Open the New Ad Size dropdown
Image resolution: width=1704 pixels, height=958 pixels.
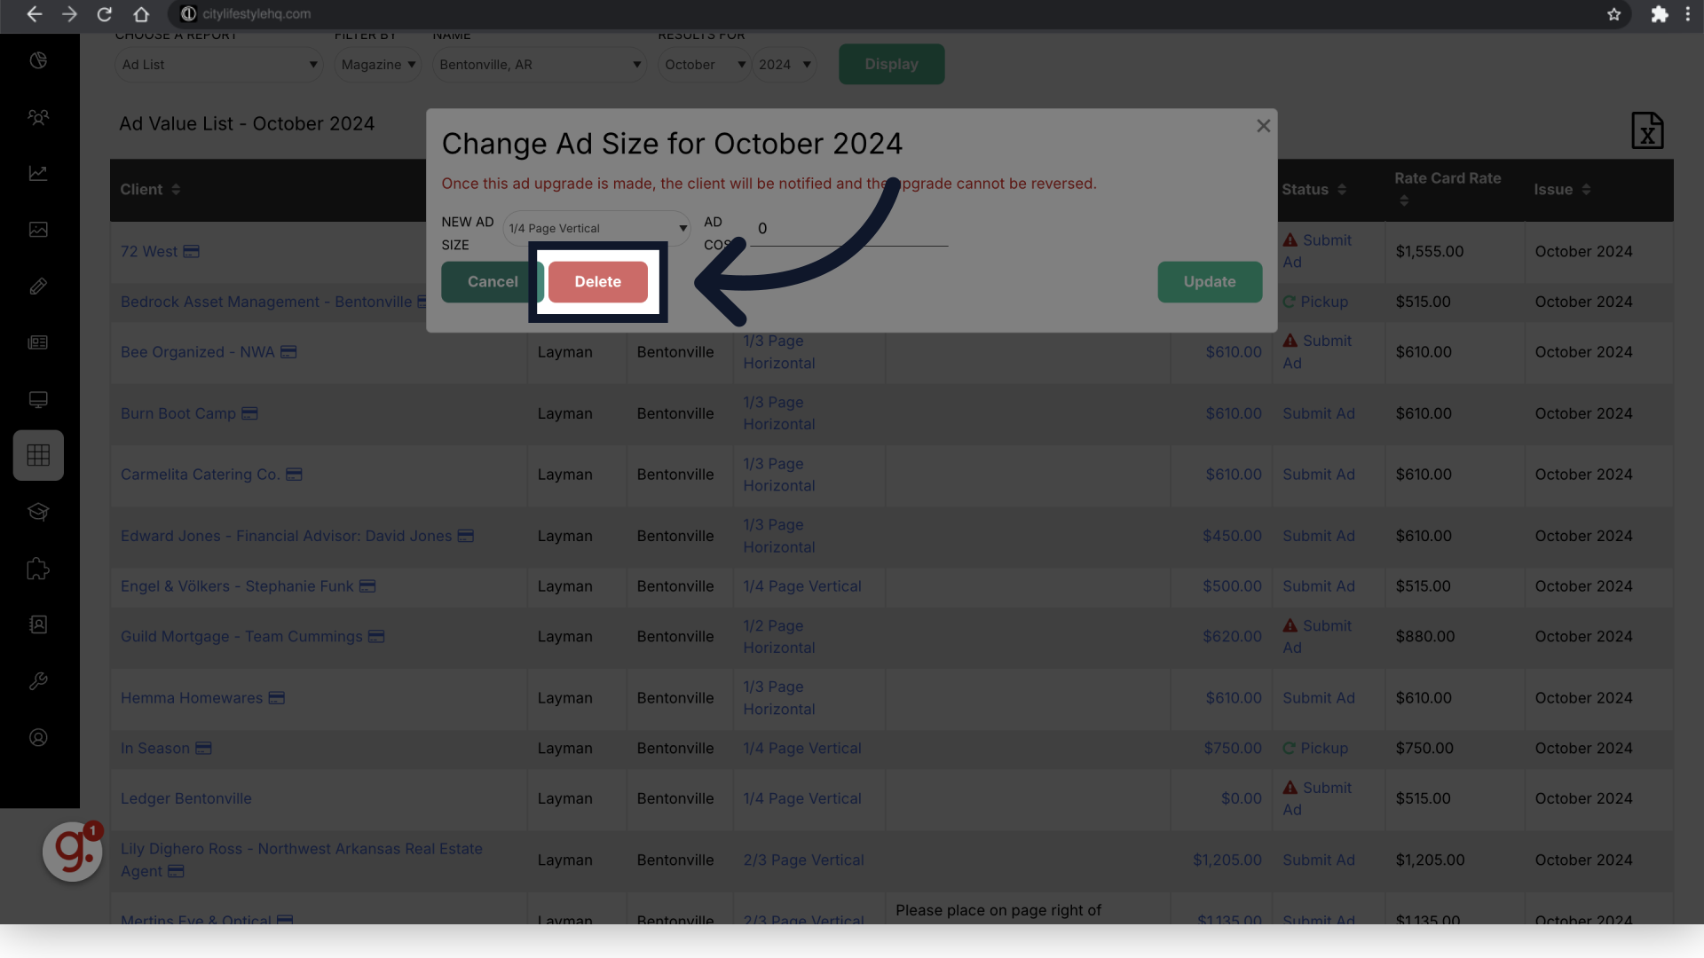(x=596, y=228)
